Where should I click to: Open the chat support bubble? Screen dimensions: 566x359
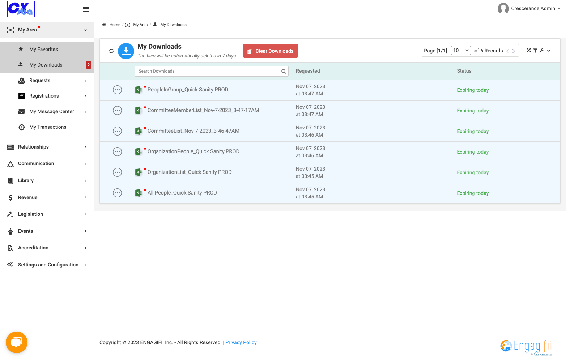(x=17, y=342)
